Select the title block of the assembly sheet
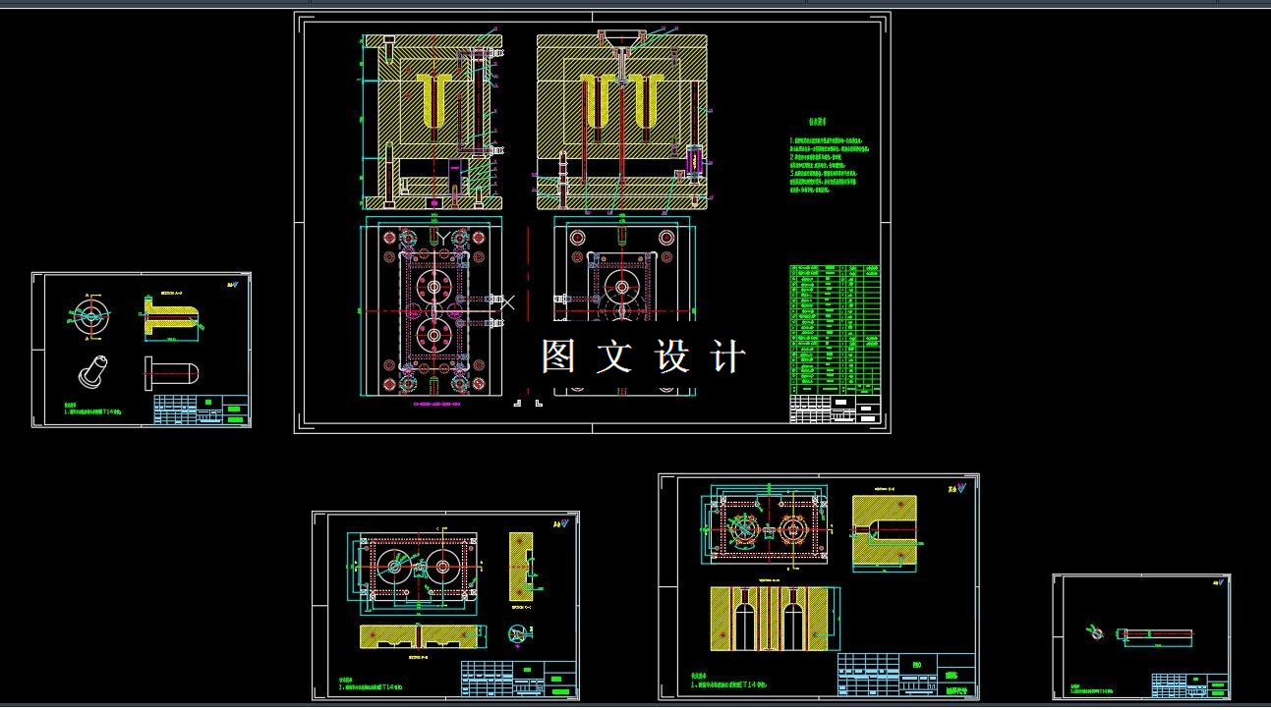 [x=835, y=410]
